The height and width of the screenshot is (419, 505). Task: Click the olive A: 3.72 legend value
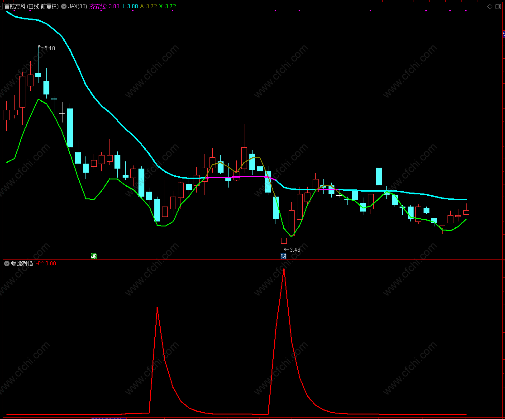(148, 6)
